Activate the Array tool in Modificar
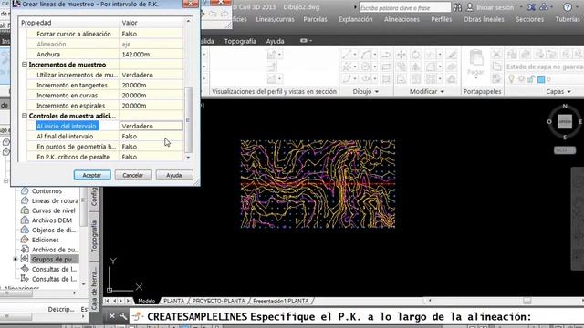 click(431, 79)
